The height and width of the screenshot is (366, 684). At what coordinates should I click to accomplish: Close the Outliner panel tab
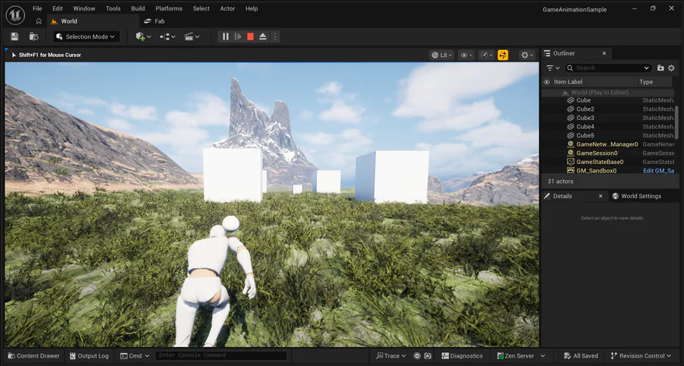point(604,53)
